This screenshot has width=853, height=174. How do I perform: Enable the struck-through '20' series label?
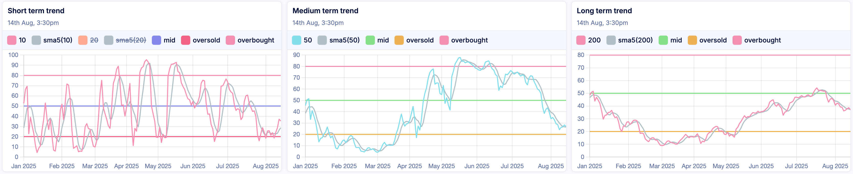click(x=94, y=40)
